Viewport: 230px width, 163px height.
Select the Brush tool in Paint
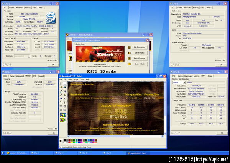pos(65,95)
